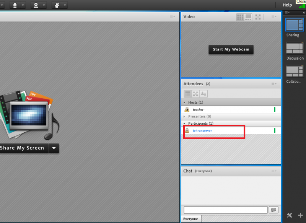Click the Start My Webcam button
306x223 pixels.
pos(231,49)
